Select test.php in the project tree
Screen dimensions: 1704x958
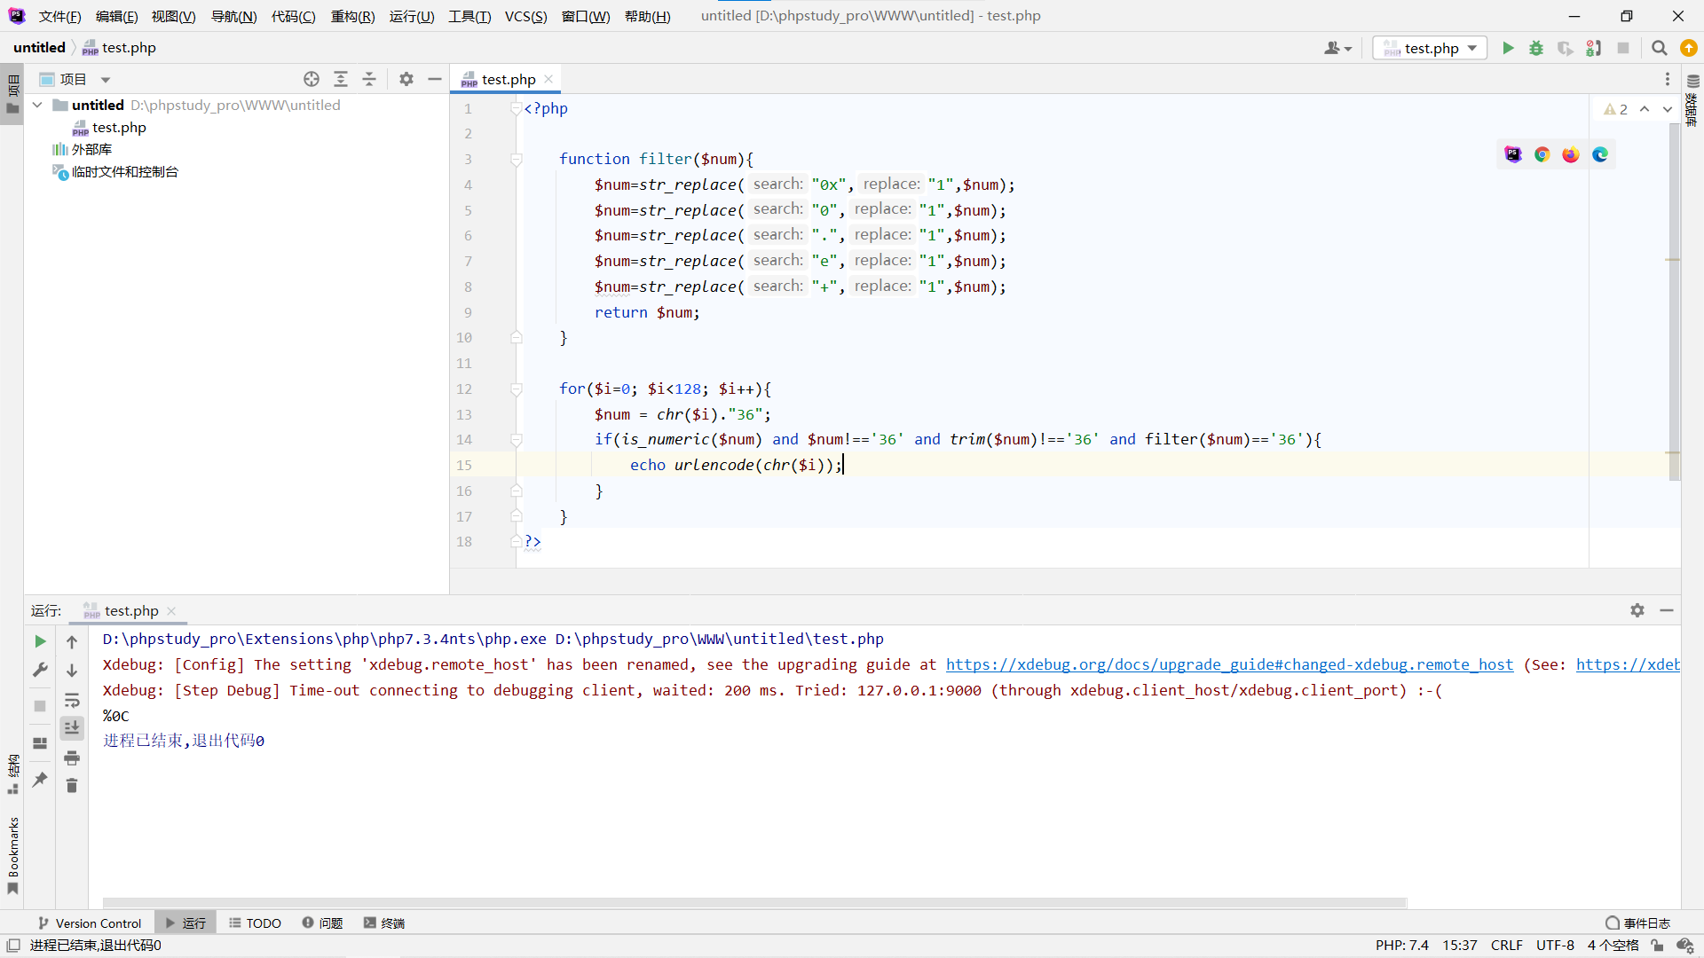click(119, 127)
